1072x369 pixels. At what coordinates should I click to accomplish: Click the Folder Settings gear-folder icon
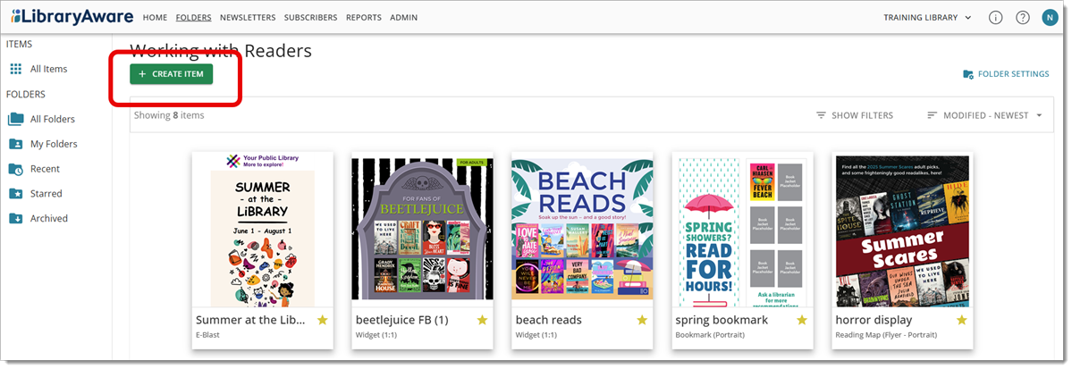point(968,74)
